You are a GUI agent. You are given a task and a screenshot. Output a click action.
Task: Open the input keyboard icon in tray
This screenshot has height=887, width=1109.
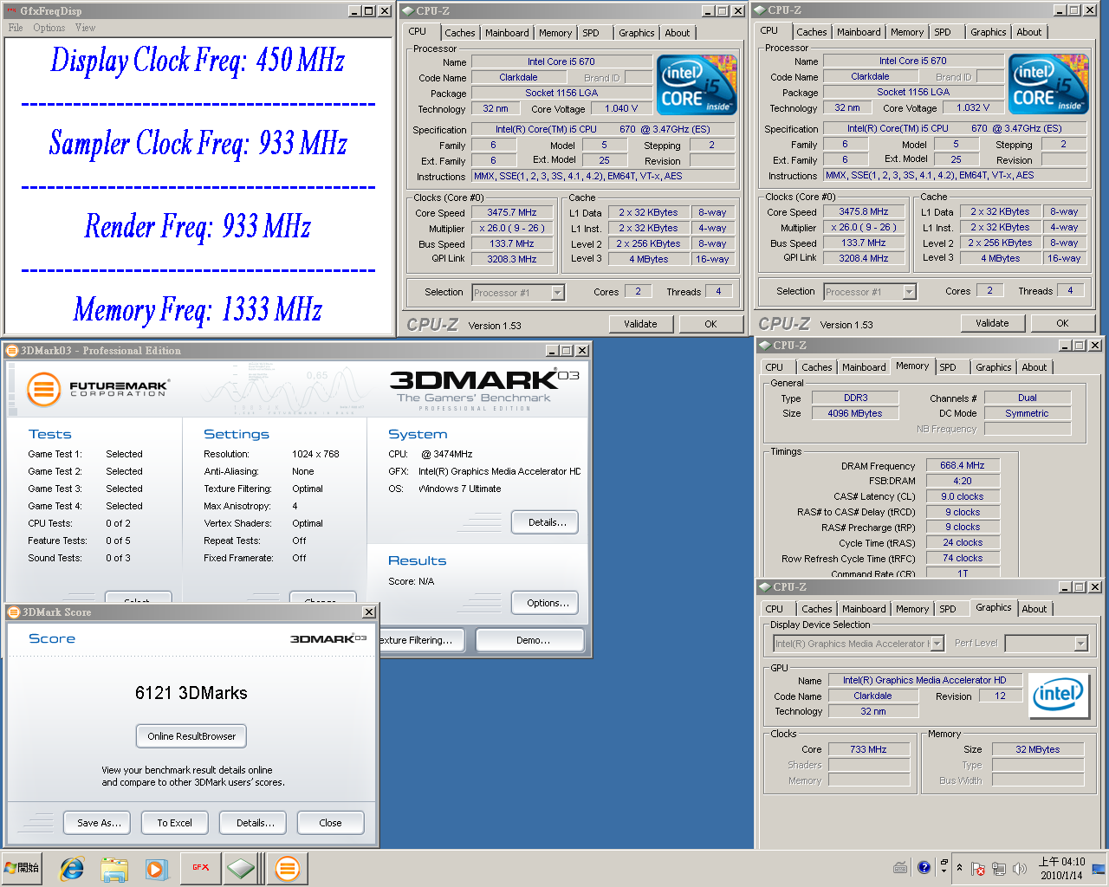click(900, 868)
